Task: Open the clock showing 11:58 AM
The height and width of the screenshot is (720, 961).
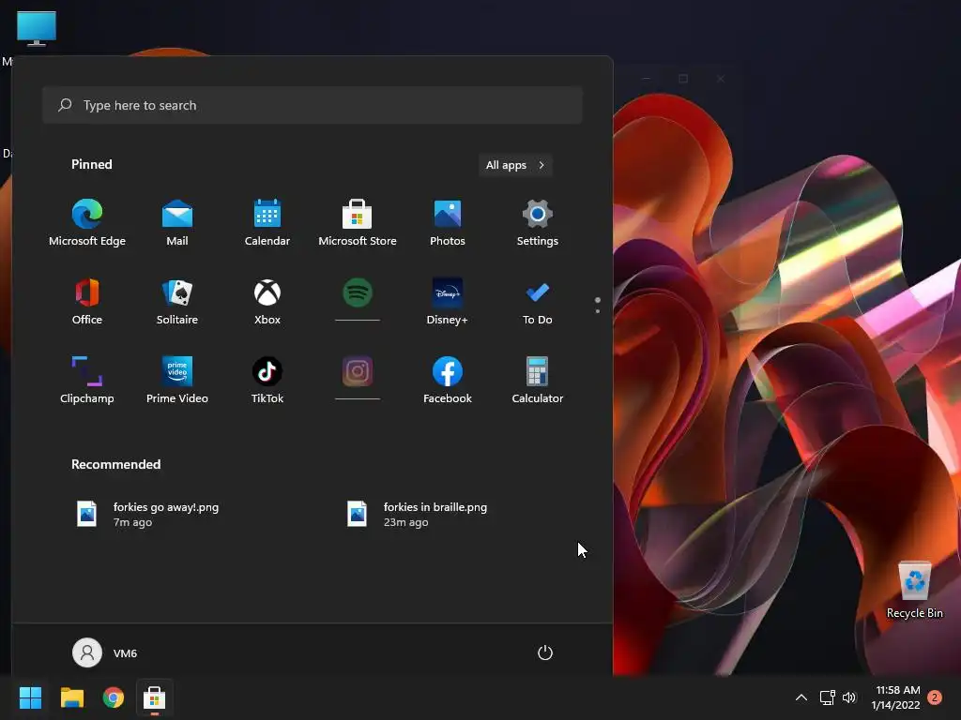Action: 896,697
